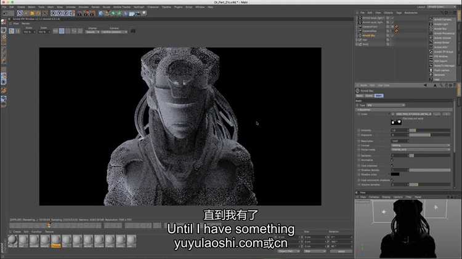Toggle the Y axis lock
The image size is (462, 259).
point(60,14)
